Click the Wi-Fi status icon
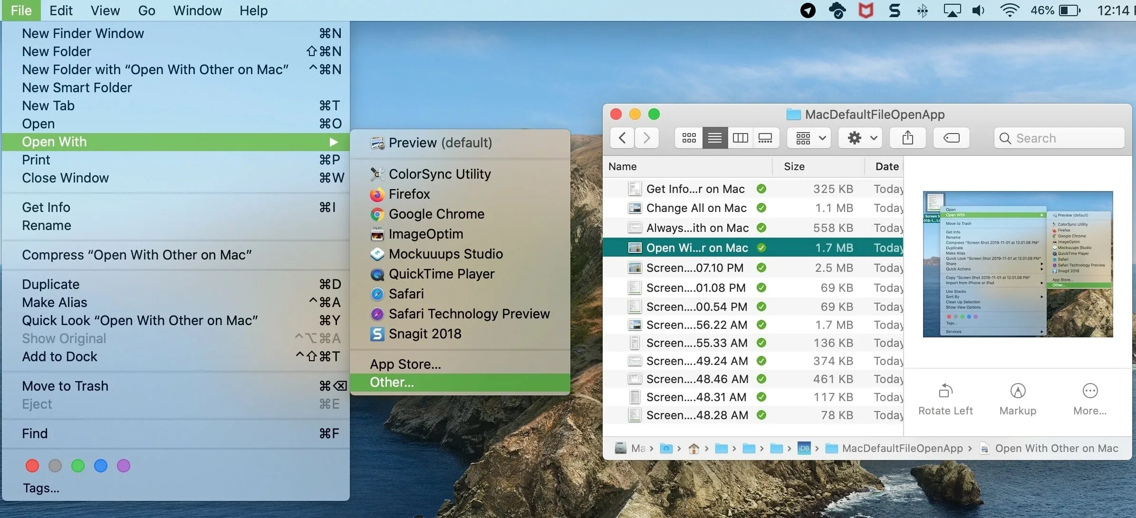Viewport: 1136px width, 518px height. click(1010, 10)
